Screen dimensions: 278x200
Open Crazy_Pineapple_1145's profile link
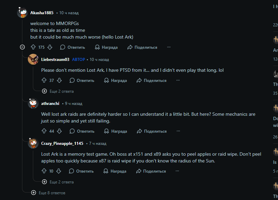tap(62, 143)
